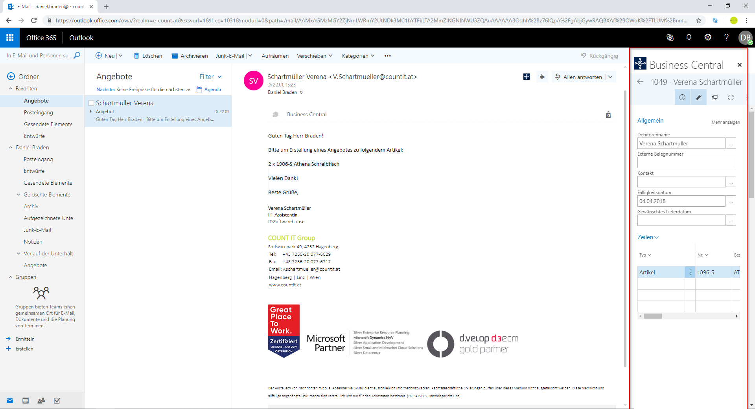Expand the Neu dropdown arrow
The height and width of the screenshot is (409, 755).
pyautogui.click(x=121, y=56)
